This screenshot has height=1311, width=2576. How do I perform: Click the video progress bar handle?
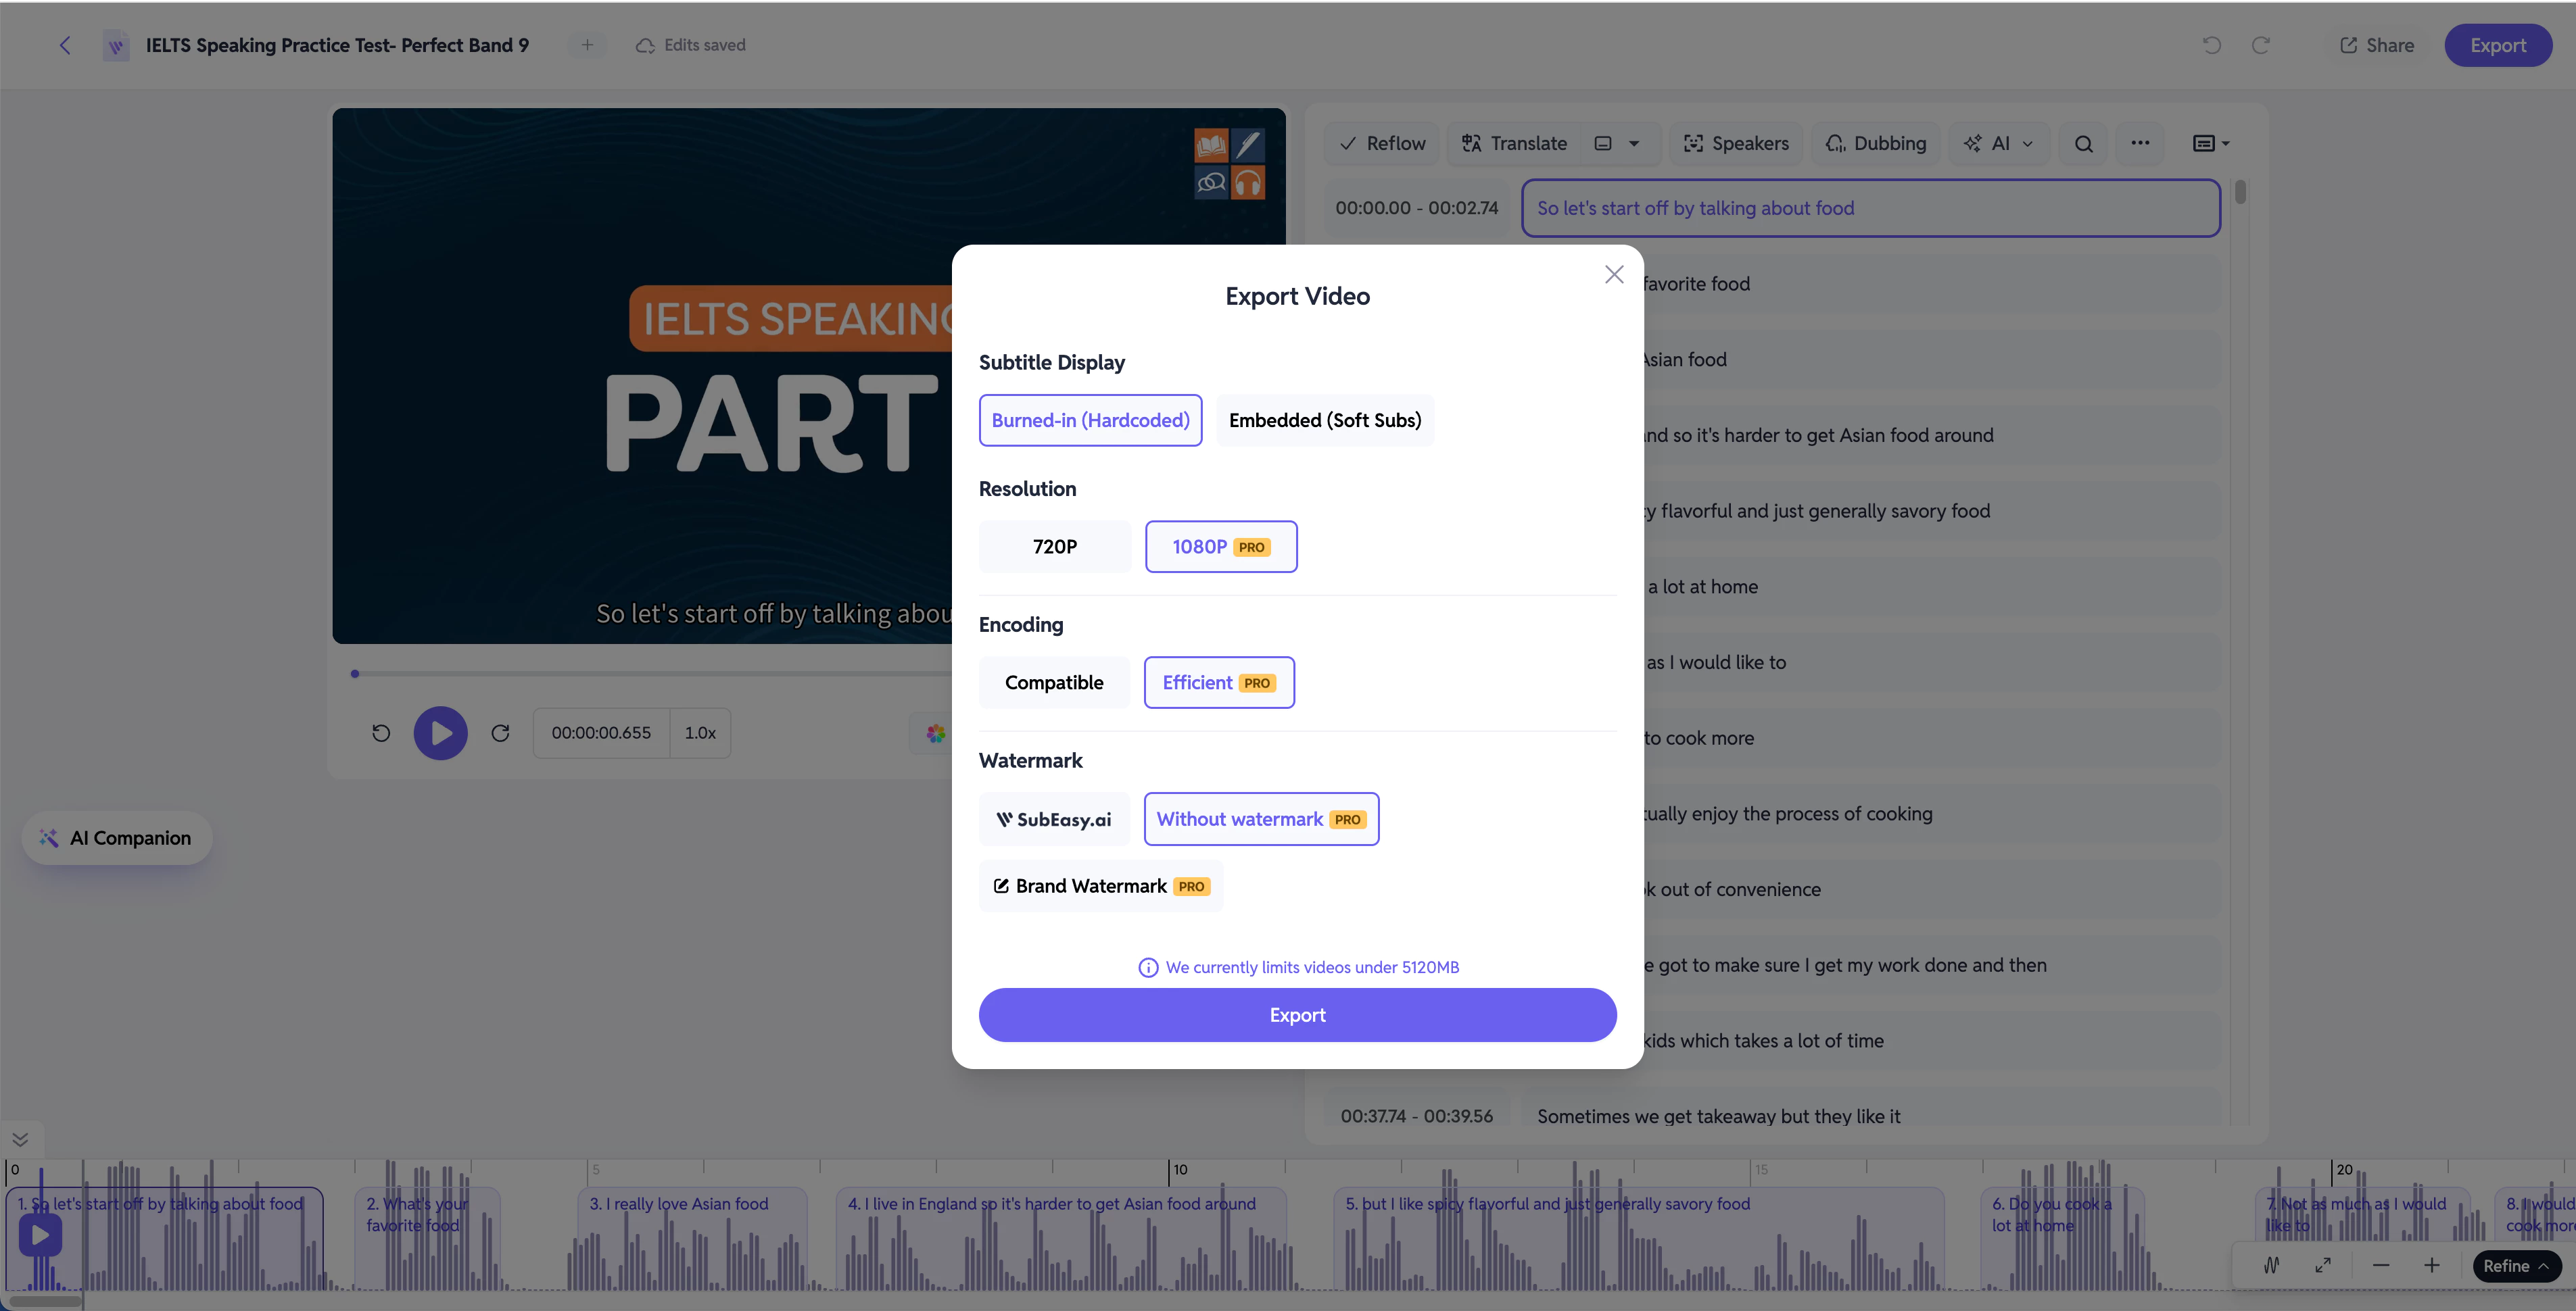(x=355, y=674)
